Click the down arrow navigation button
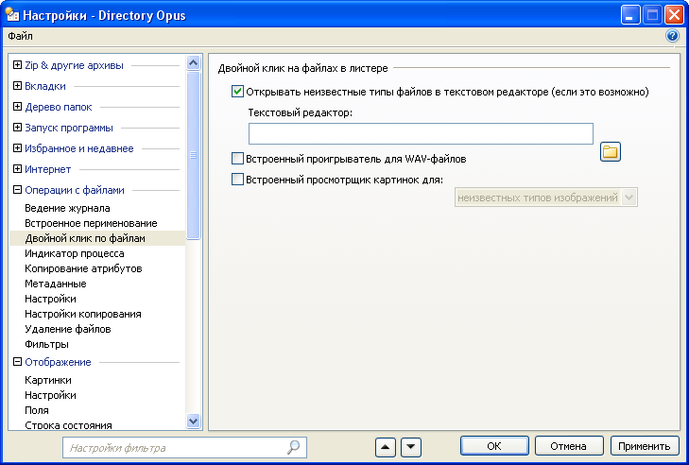This screenshot has width=689, height=465. pyautogui.click(x=411, y=447)
